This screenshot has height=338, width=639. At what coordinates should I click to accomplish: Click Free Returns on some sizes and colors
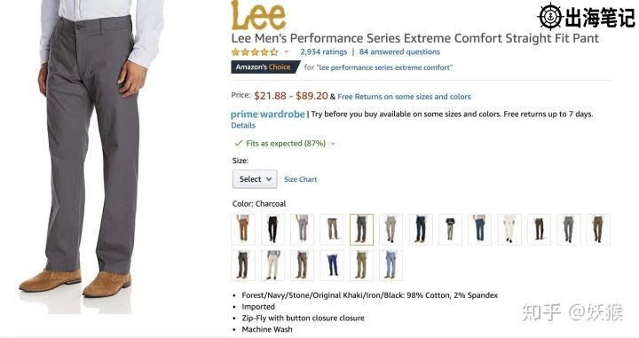pos(404,97)
